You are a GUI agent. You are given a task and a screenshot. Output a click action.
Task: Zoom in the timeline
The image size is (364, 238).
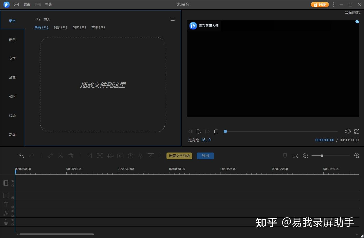click(357, 156)
